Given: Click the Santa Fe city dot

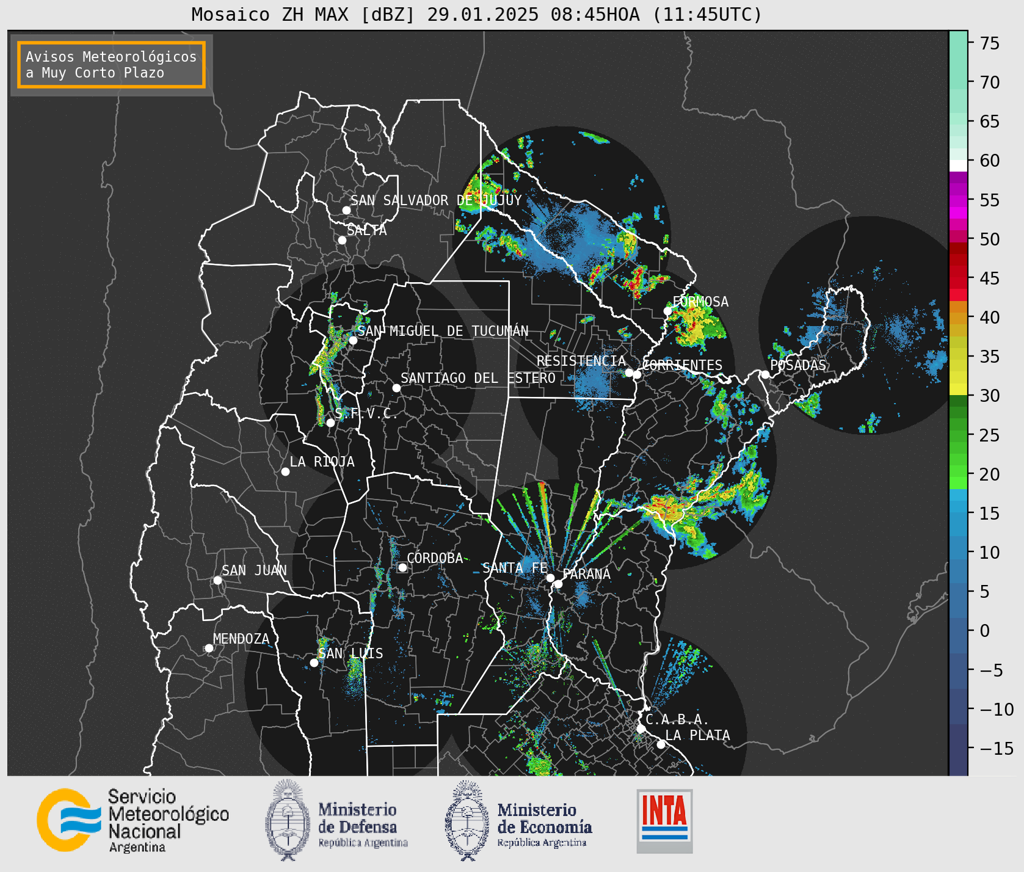Looking at the screenshot, I should 550,578.
